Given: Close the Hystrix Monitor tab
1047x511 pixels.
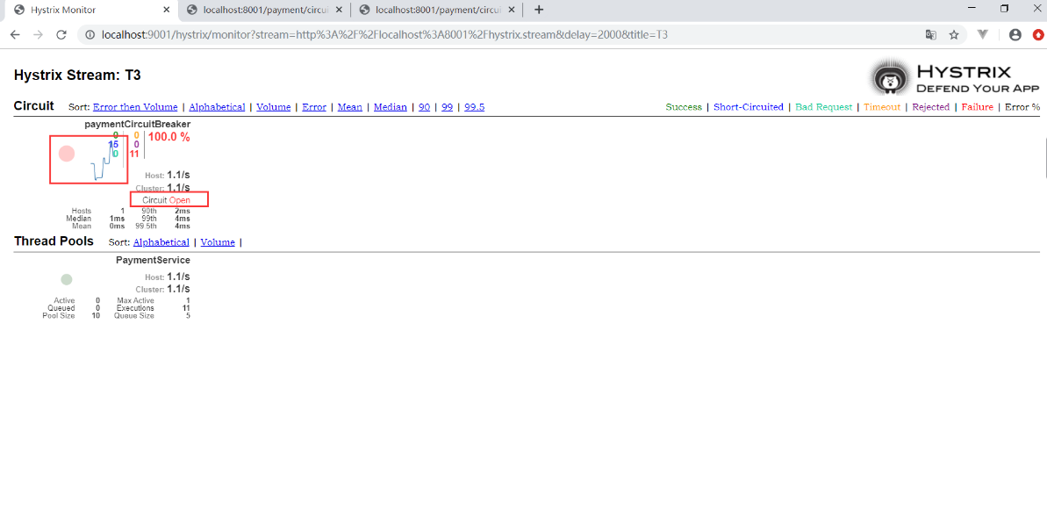Looking at the screenshot, I should click(167, 10).
